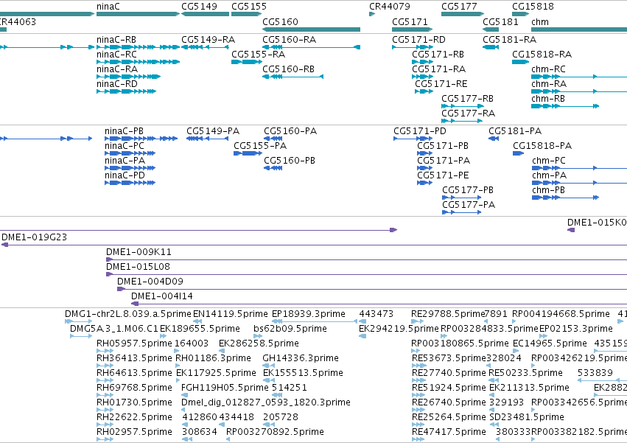
Task: Click the DME1-004I14 clone label
Action: (x=162, y=296)
